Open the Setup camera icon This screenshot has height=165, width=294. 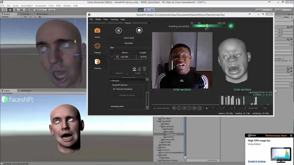(x=97, y=30)
